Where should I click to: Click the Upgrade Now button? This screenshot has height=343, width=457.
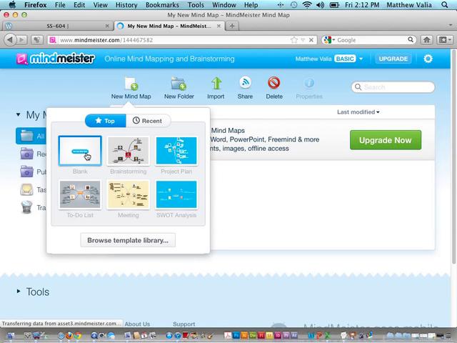tap(386, 140)
